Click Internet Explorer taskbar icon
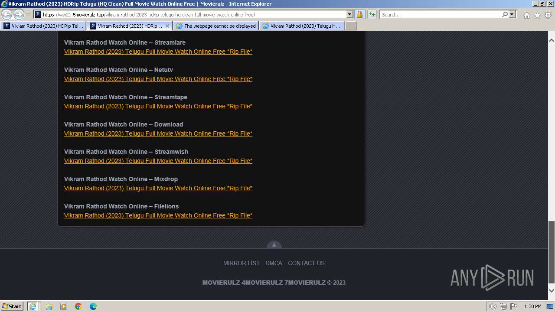This screenshot has height=312, width=555. click(33, 306)
